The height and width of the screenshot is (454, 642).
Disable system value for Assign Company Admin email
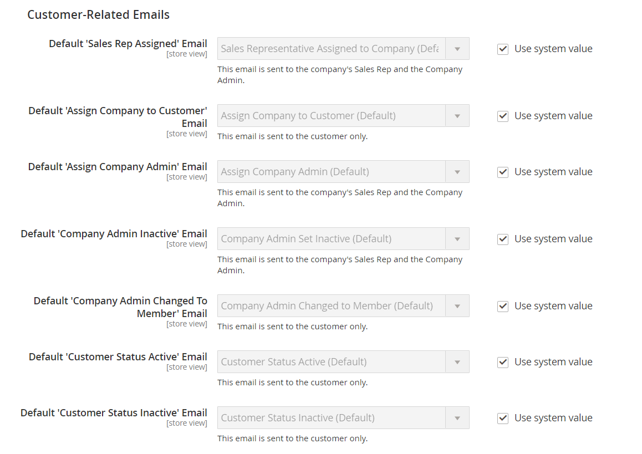click(503, 172)
